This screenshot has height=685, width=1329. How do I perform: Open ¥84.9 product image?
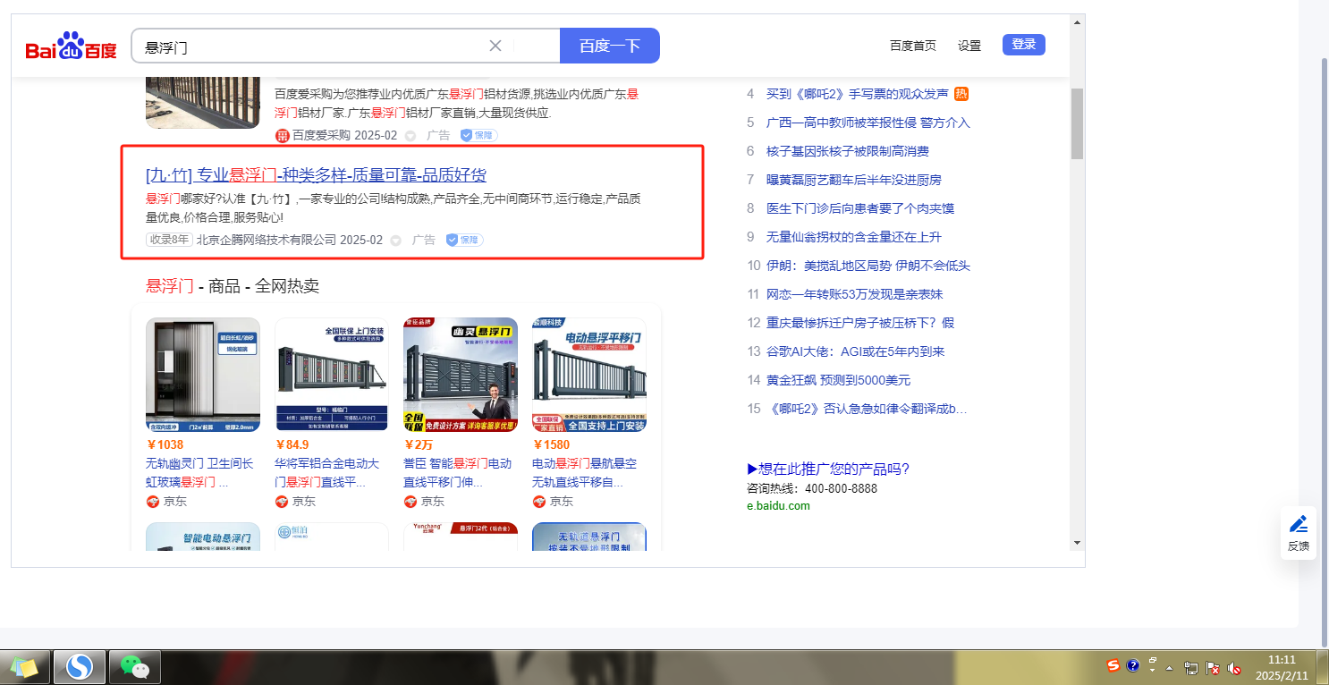click(x=332, y=375)
